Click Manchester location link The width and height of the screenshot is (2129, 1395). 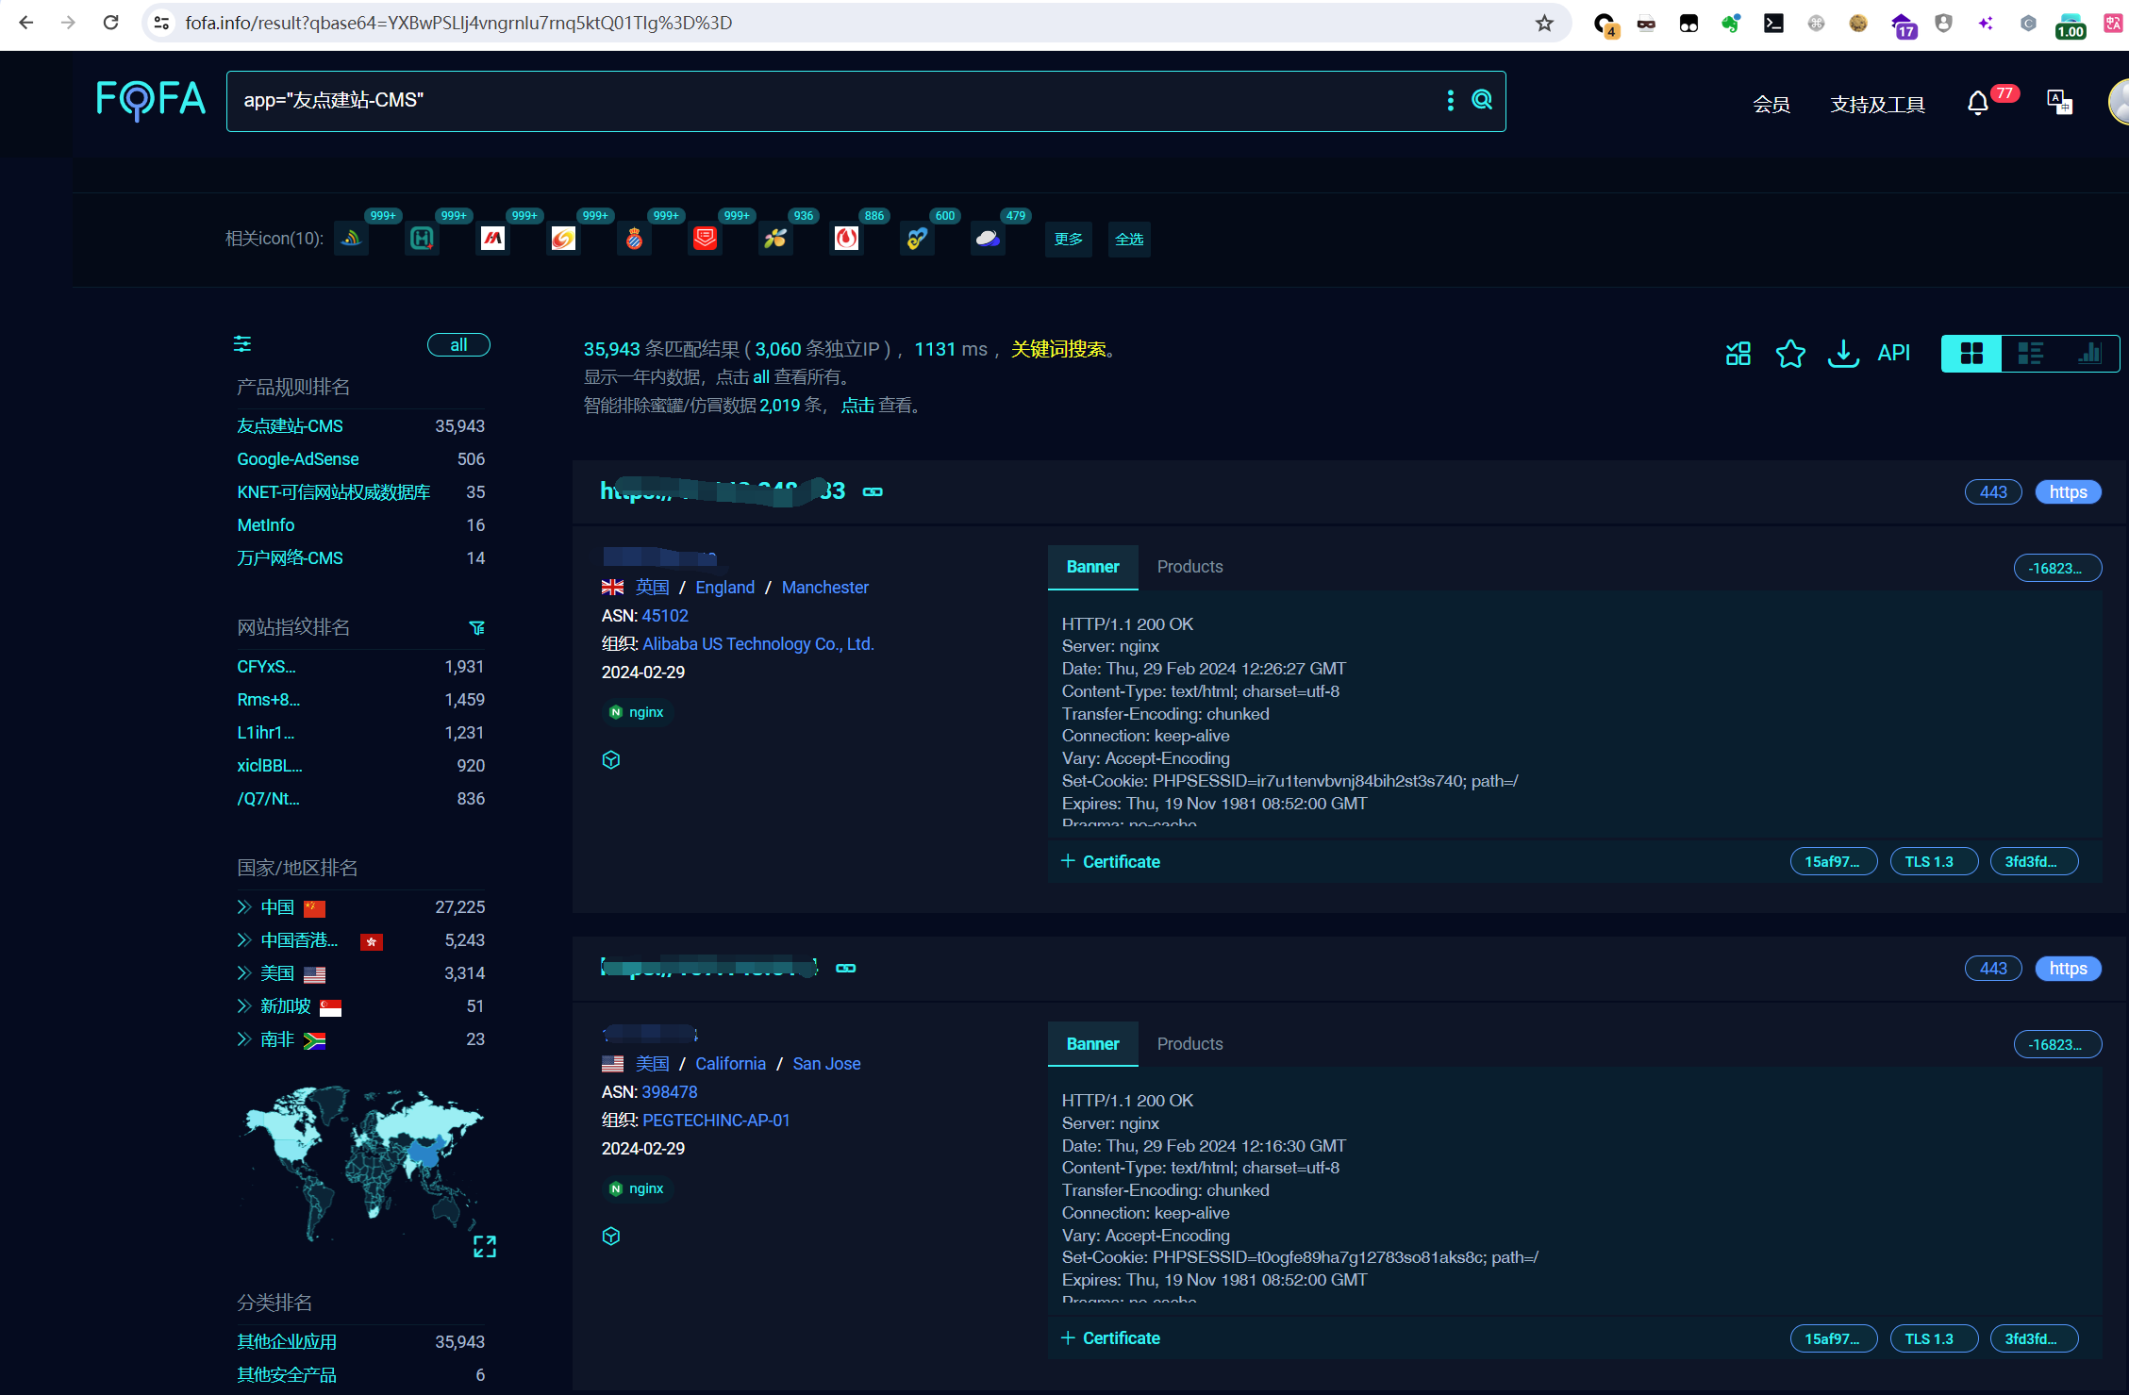point(824,588)
